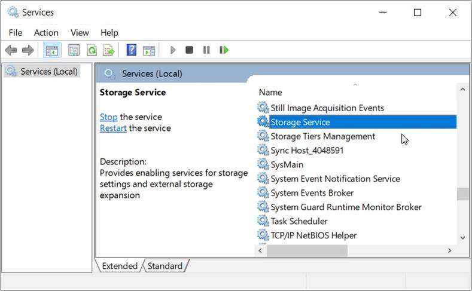Click gear icon beside TCP/IP NetBIOS Helper
Screen dimensions: 472x291
pyautogui.click(x=263, y=235)
